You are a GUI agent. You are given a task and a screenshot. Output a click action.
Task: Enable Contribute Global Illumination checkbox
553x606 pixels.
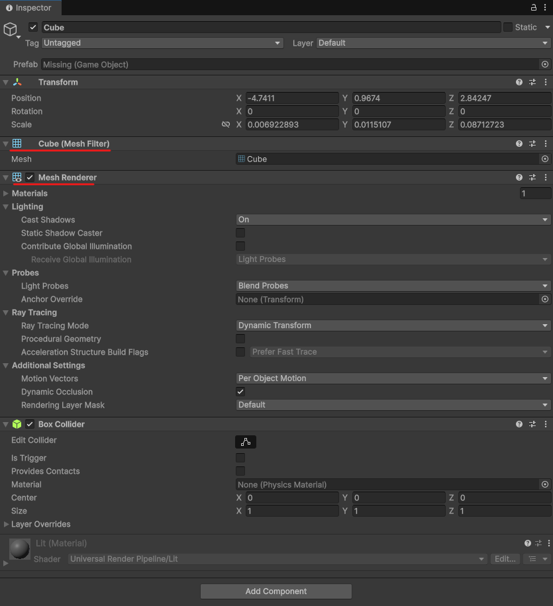click(x=240, y=246)
